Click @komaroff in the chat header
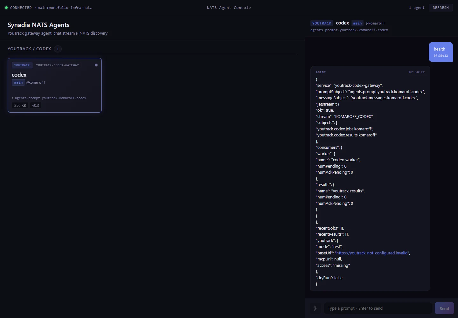This screenshot has height=318, width=458. pyautogui.click(x=376, y=23)
